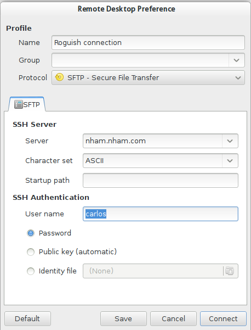
Task: Expand the Group dropdown arrow
Action: [x=237, y=60]
